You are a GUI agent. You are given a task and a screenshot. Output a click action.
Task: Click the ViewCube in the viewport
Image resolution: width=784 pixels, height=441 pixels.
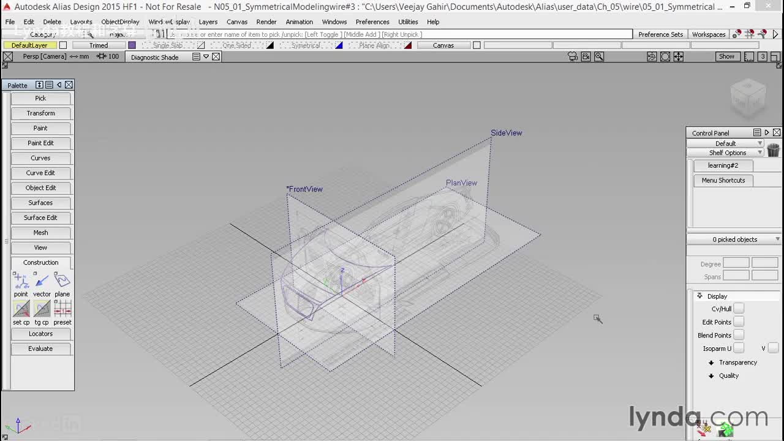748,96
